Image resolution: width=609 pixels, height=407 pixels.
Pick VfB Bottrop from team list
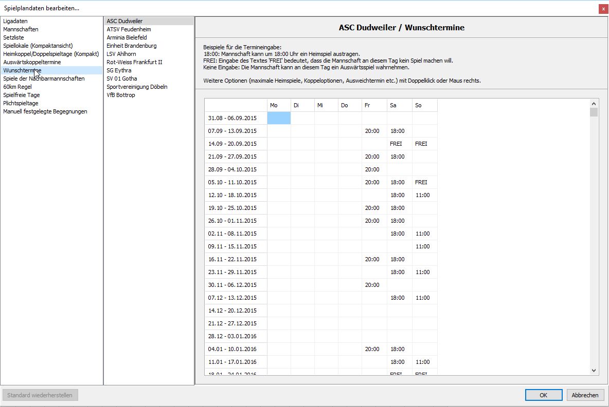[x=121, y=95]
